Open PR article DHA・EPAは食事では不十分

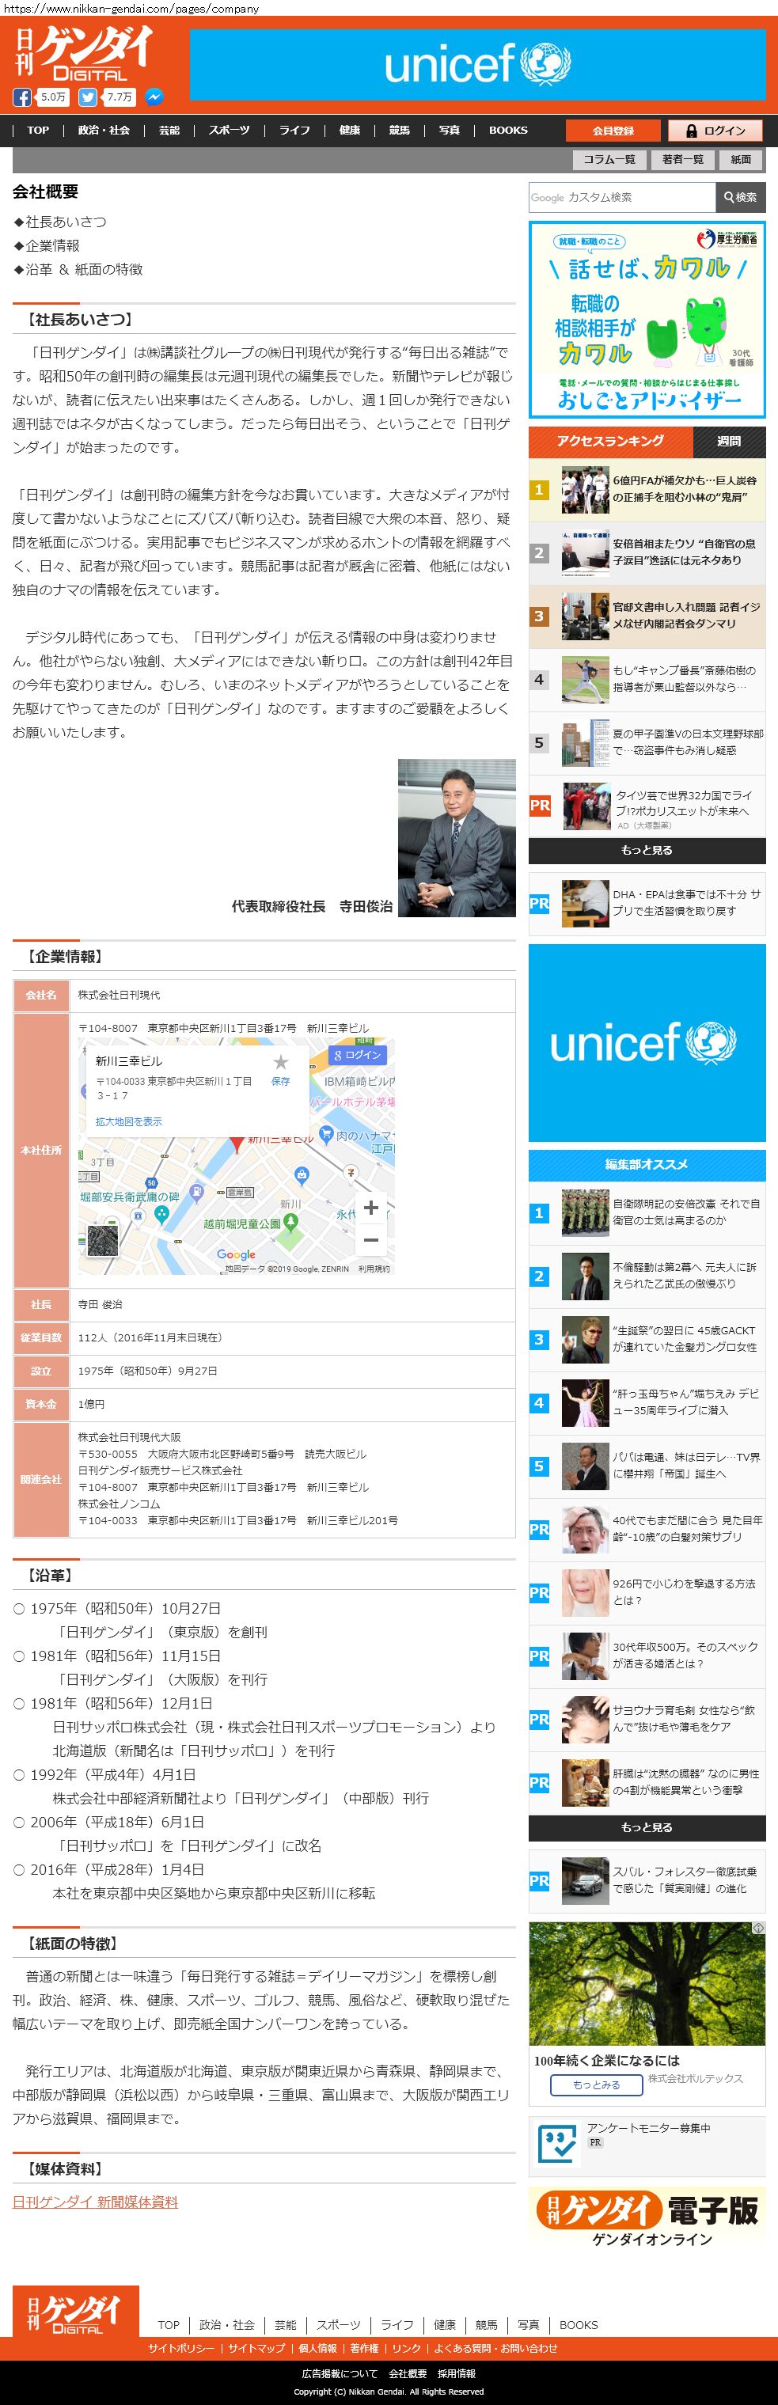pyautogui.click(x=647, y=903)
